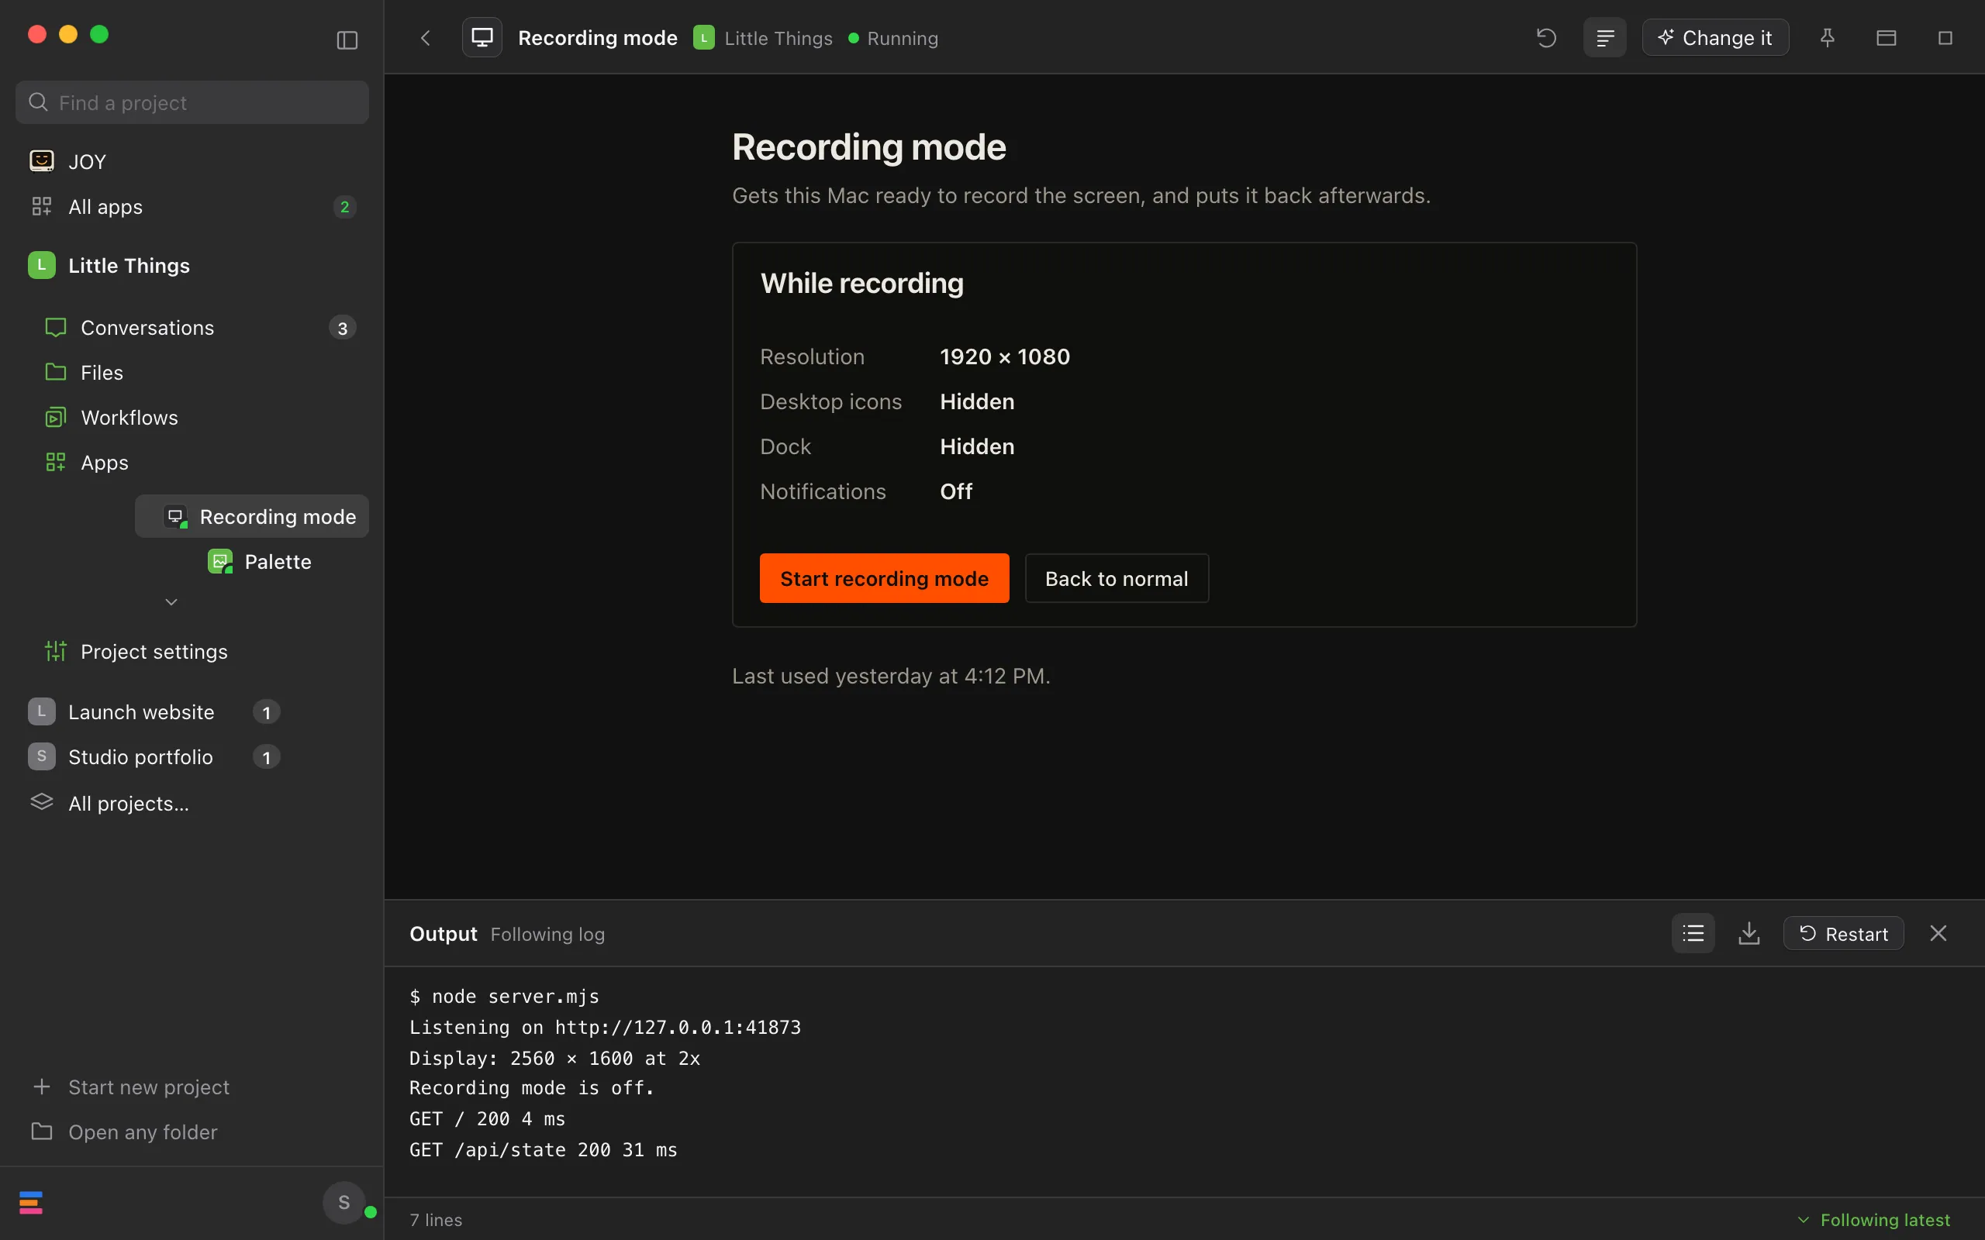The width and height of the screenshot is (1985, 1240).
Task: Toggle the sidebar panel icon
Action: click(x=347, y=40)
